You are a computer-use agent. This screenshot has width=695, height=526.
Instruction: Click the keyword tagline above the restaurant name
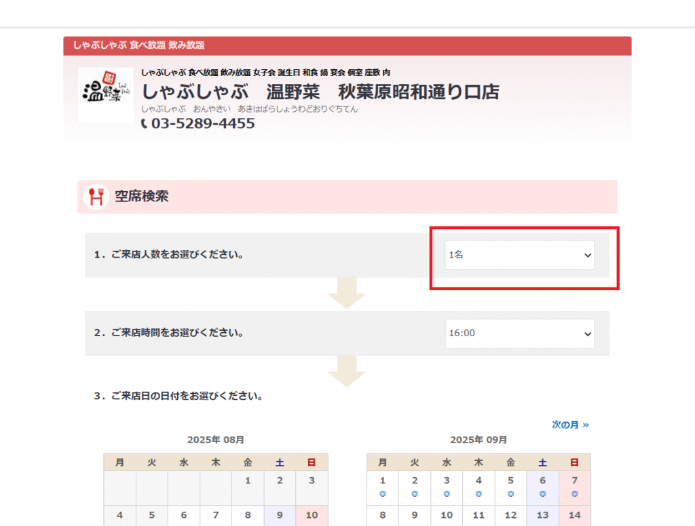pos(265,72)
